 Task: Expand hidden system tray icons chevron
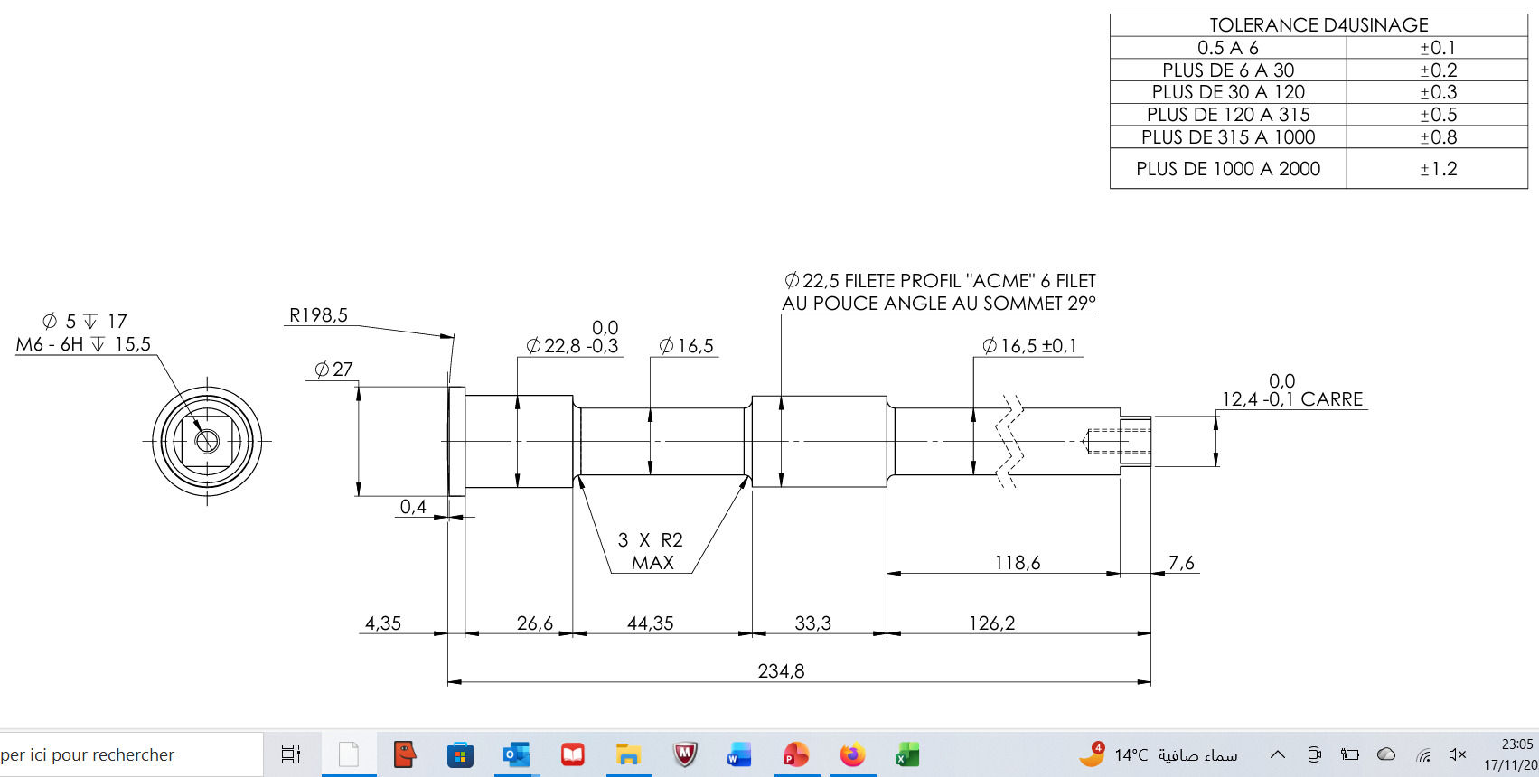tap(1278, 754)
